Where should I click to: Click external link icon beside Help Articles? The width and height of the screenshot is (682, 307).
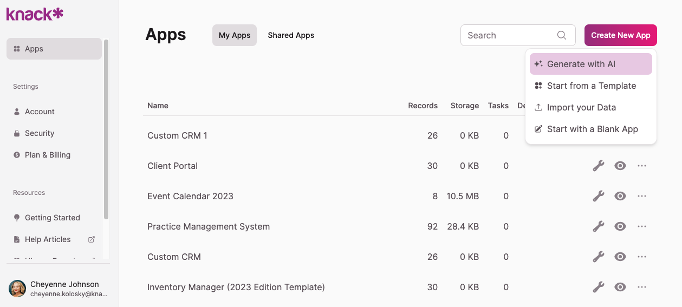[92, 239]
